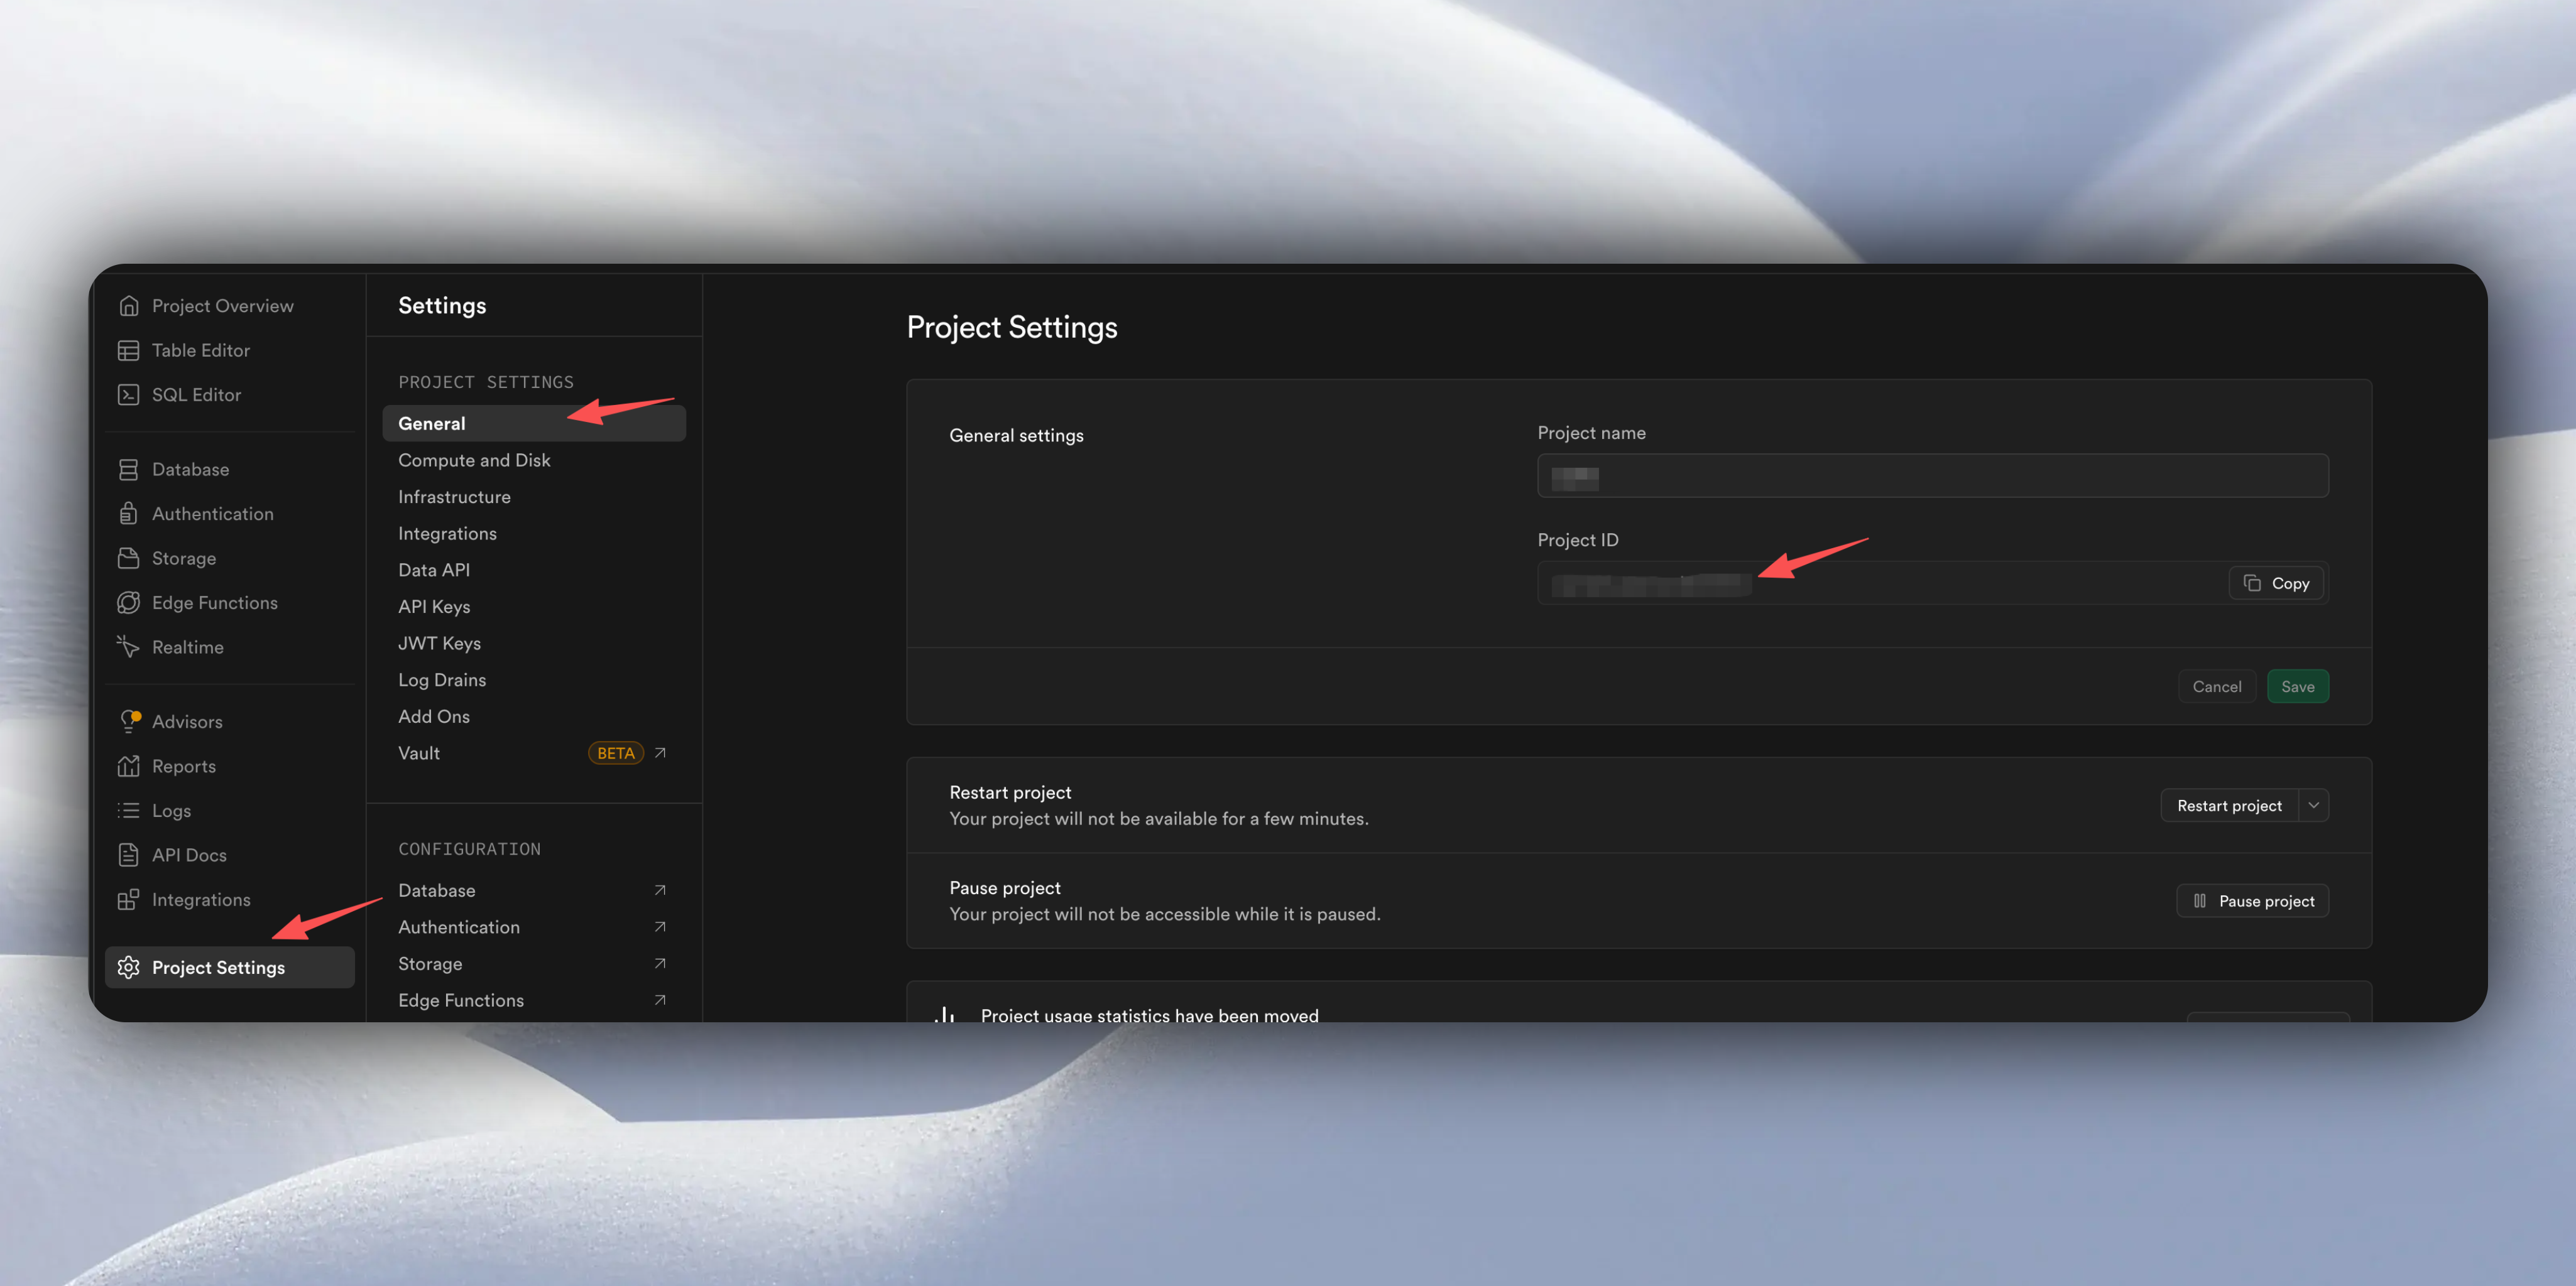Open SQL Editor terminal icon
Screen dimensions: 2576x1286
128,395
